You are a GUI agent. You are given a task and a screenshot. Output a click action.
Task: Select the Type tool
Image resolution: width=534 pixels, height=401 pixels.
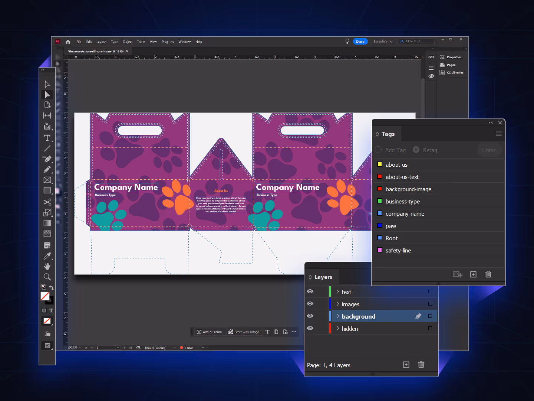tap(47, 138)
